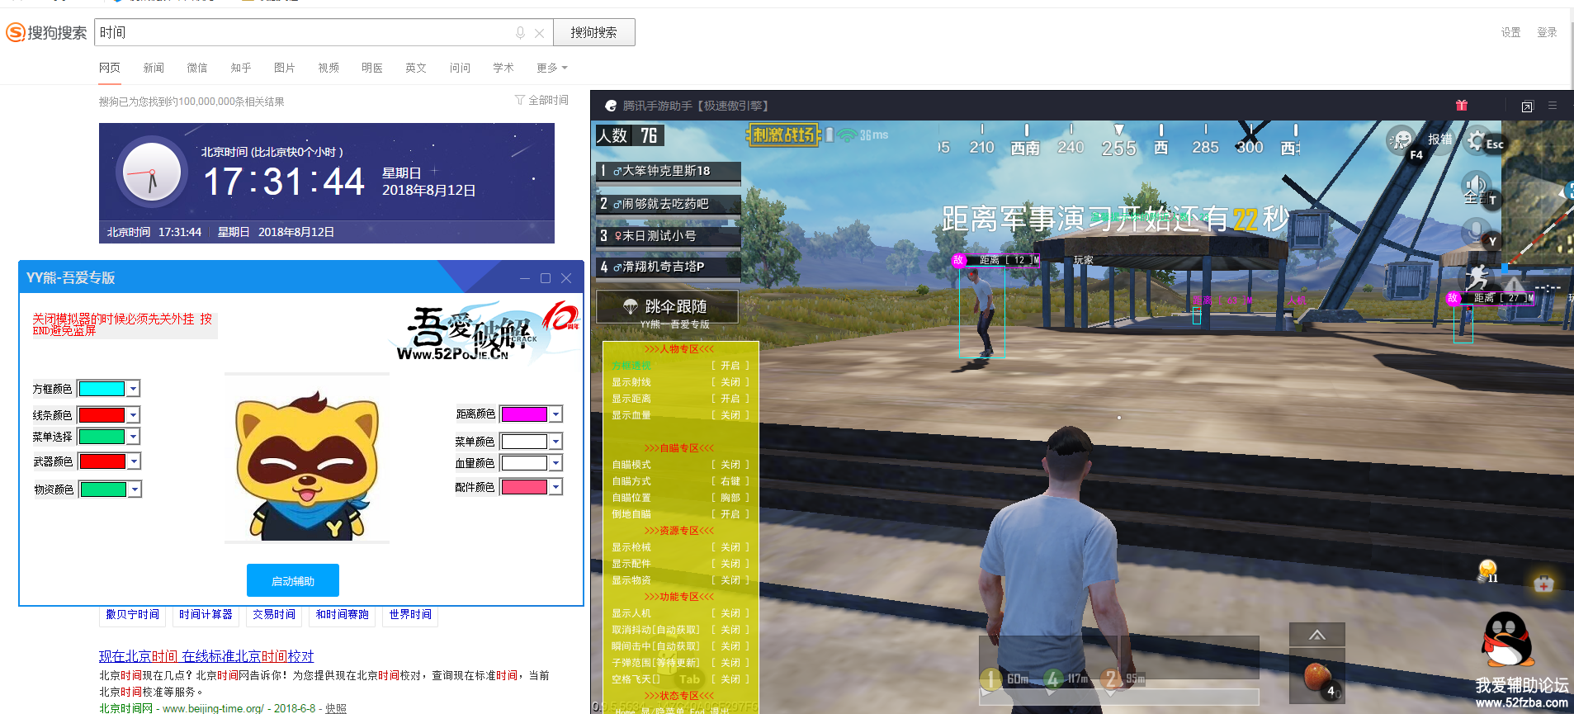Open the red gift icon in emulator title bar
The width and height of the screenshot is (1574, 714).
pos(1461,106)
